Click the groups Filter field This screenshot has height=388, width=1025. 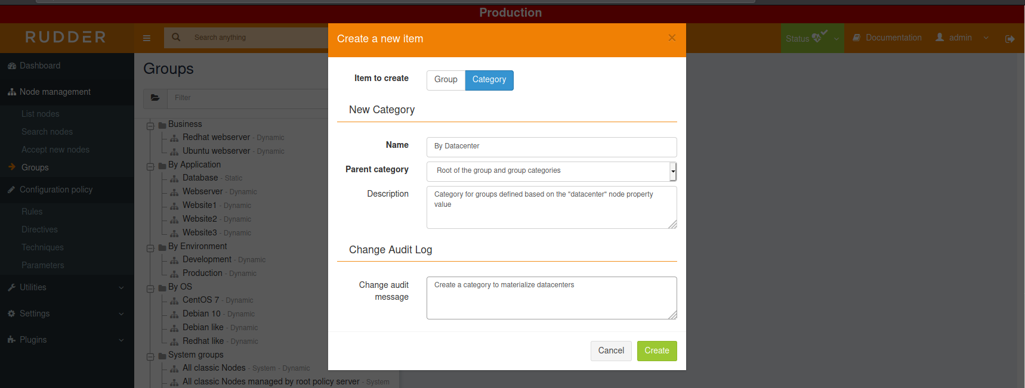pyautogui.click(x=248, y=98)
